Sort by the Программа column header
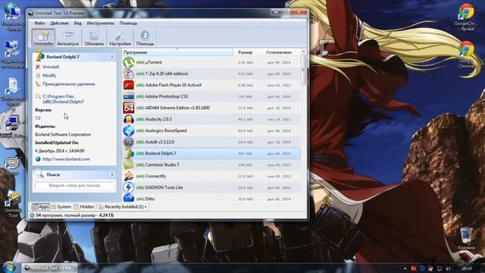Viewport: 485px width, 273px height. pyautogui.click(x=177, y=52)
